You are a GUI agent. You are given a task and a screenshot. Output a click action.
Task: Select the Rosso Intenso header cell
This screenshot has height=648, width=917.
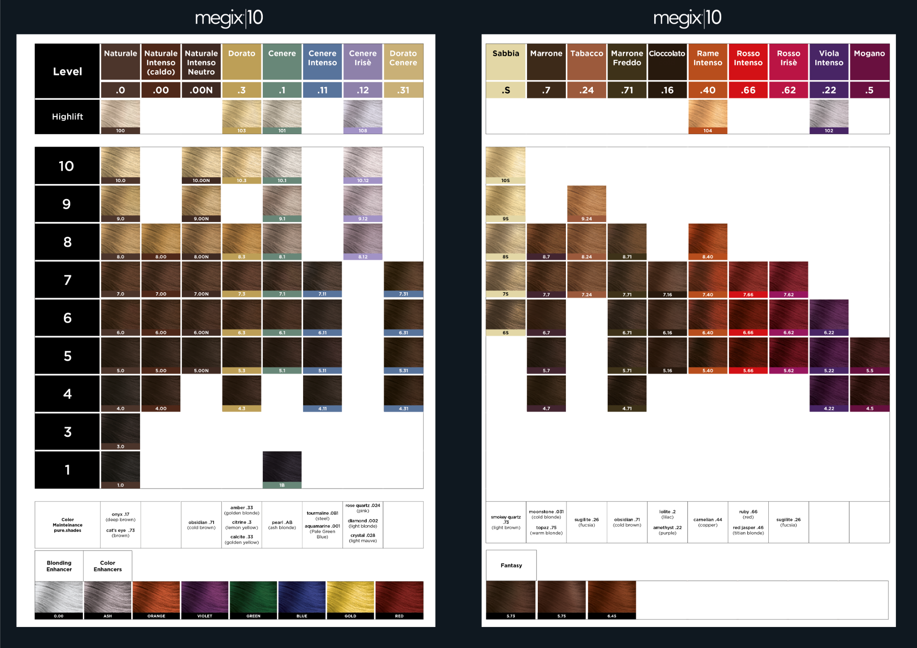coord(748,62)
